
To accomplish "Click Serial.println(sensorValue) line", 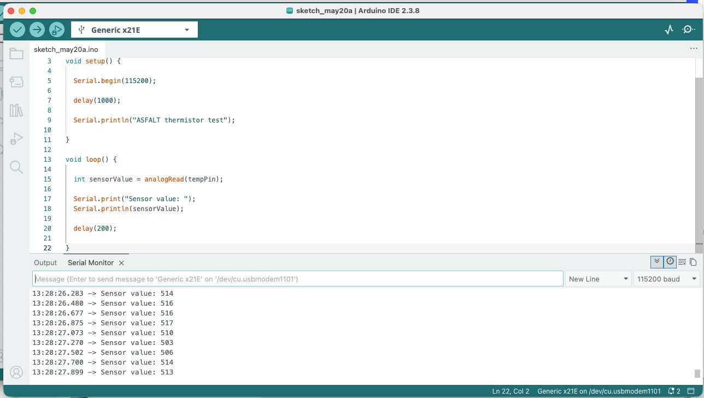I will point(128,209).
